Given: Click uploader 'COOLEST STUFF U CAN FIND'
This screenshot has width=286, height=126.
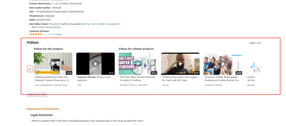Looking at the screenshot, I should [x=133, y=85].
